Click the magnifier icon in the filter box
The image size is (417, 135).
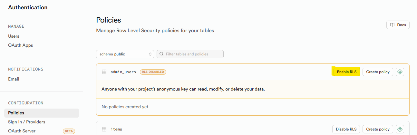(x=162, y=54)
